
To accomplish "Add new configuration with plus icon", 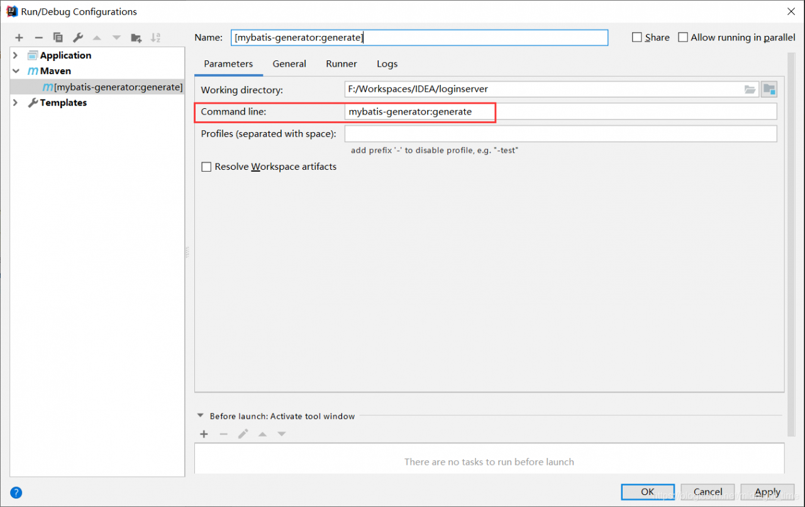I will [19, 38].
